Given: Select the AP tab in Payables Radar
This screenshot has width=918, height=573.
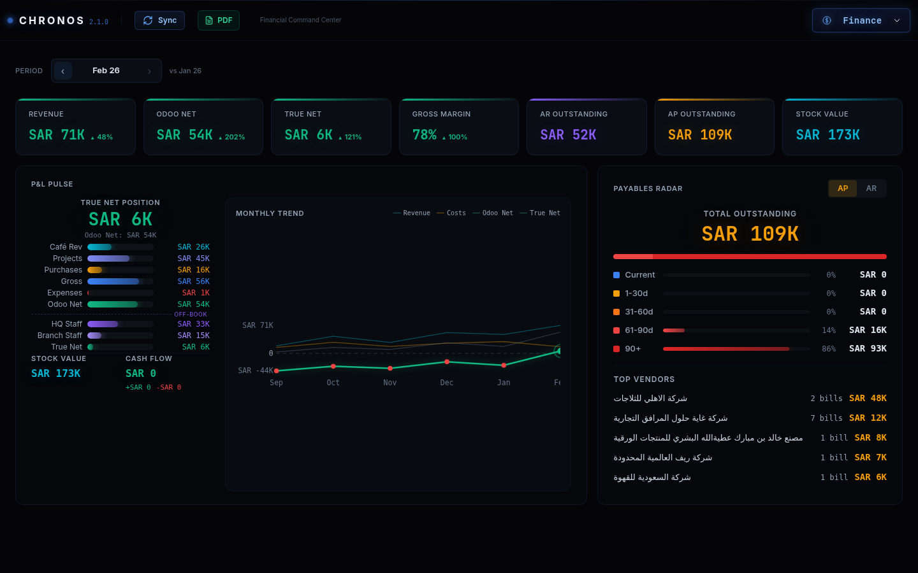Looking at the screenshot, I should pos(842,188).
